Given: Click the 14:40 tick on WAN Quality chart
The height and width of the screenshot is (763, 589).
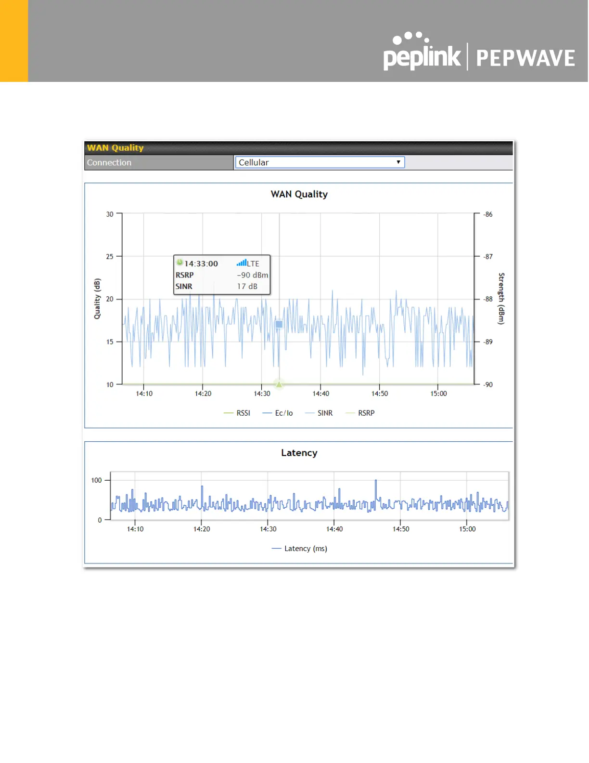Looking at the screenshot, I should tap(321, 394).
